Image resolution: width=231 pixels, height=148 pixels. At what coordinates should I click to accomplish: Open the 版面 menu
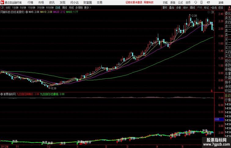pyautogui.click(x=173, y=2)
